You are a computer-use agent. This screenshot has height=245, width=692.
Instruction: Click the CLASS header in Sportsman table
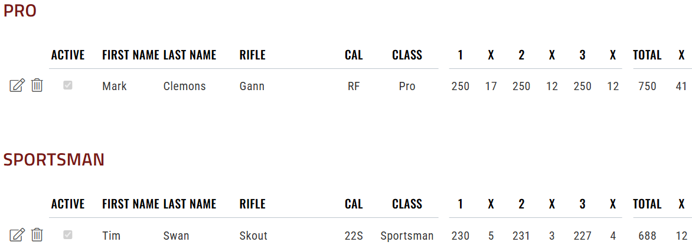pyautogui.click(x=407, y=204)
